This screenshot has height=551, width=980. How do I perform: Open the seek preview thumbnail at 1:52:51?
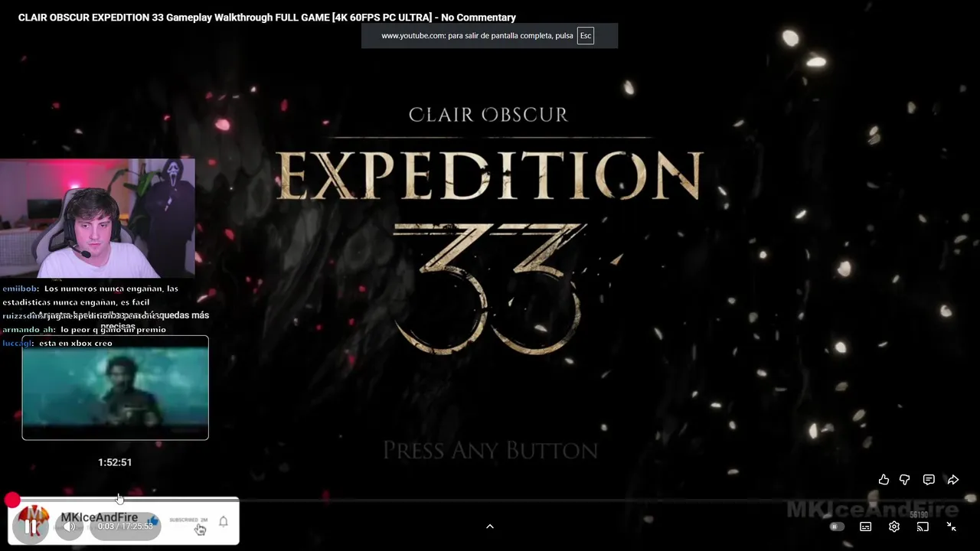(115, 388)
